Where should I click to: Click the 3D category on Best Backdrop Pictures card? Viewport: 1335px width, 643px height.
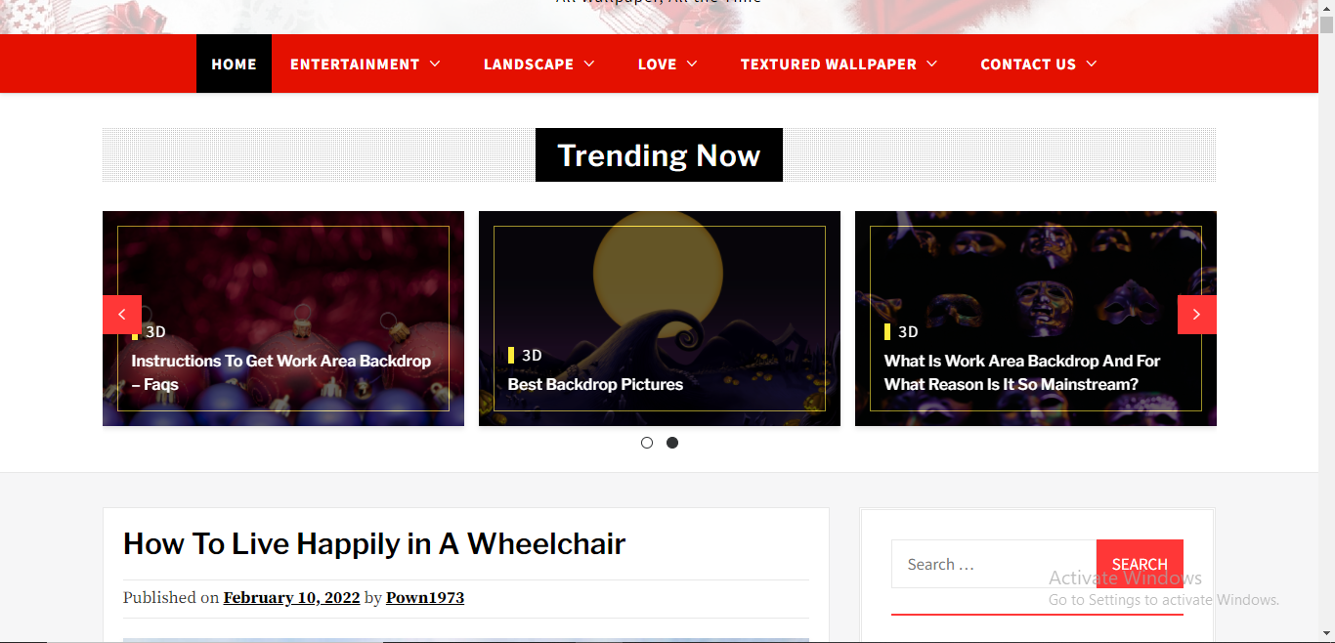click(x=532, y=355)
